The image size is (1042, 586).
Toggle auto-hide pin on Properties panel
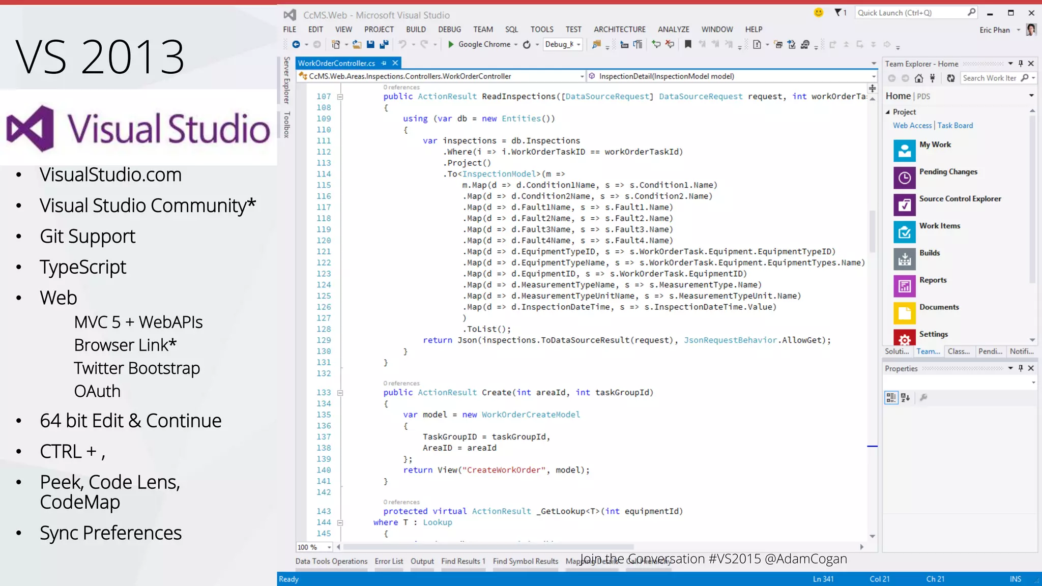pyautogui.click(x=1021, y=368)
